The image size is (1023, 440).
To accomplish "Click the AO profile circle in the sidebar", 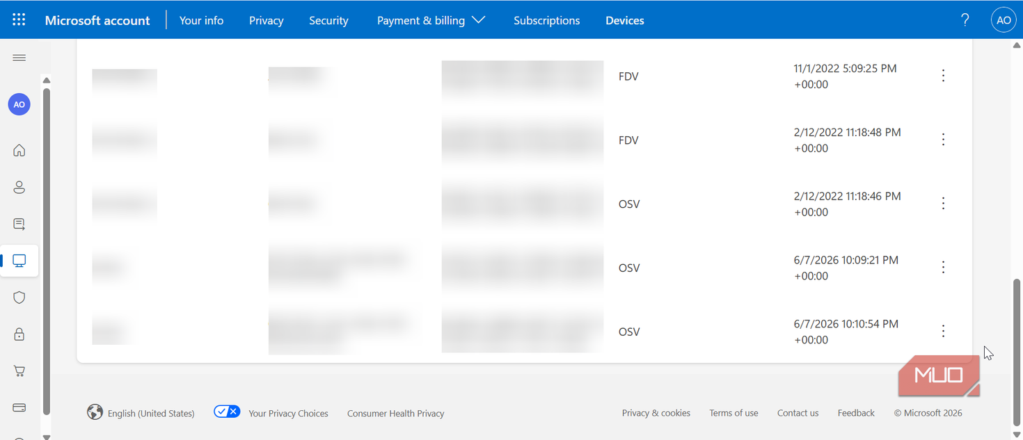I will [x=19, y=104].
